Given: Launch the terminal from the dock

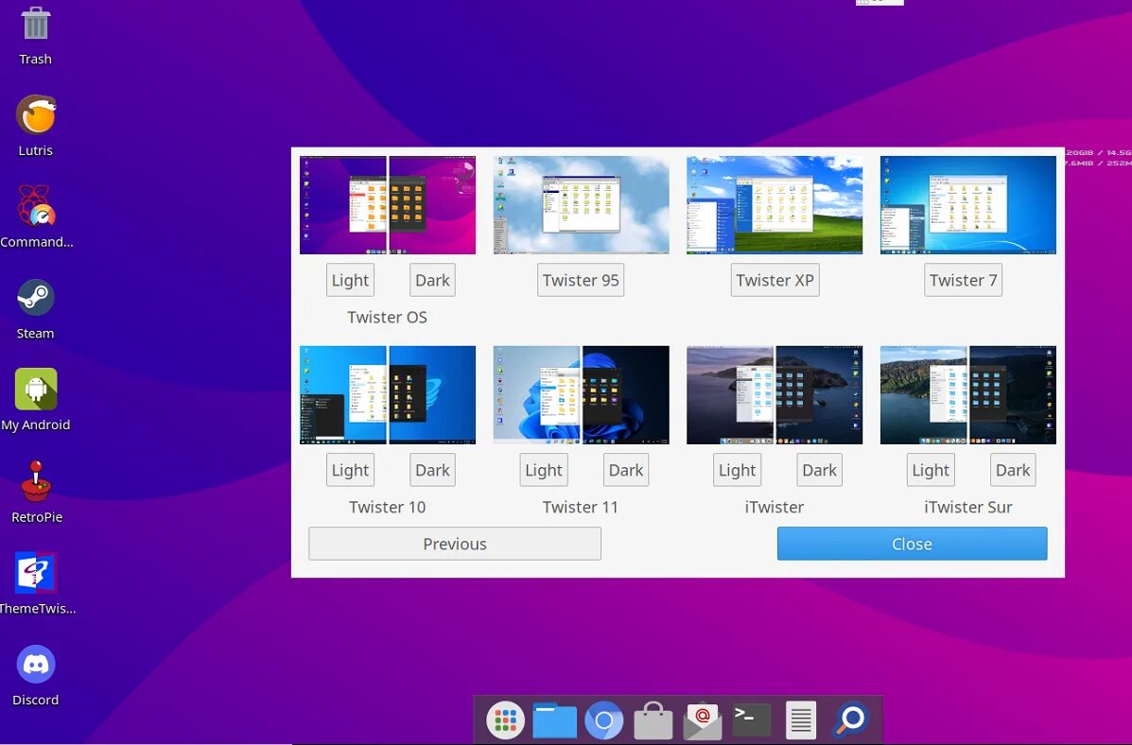Looking at the screenshot, I should point(752,719).
